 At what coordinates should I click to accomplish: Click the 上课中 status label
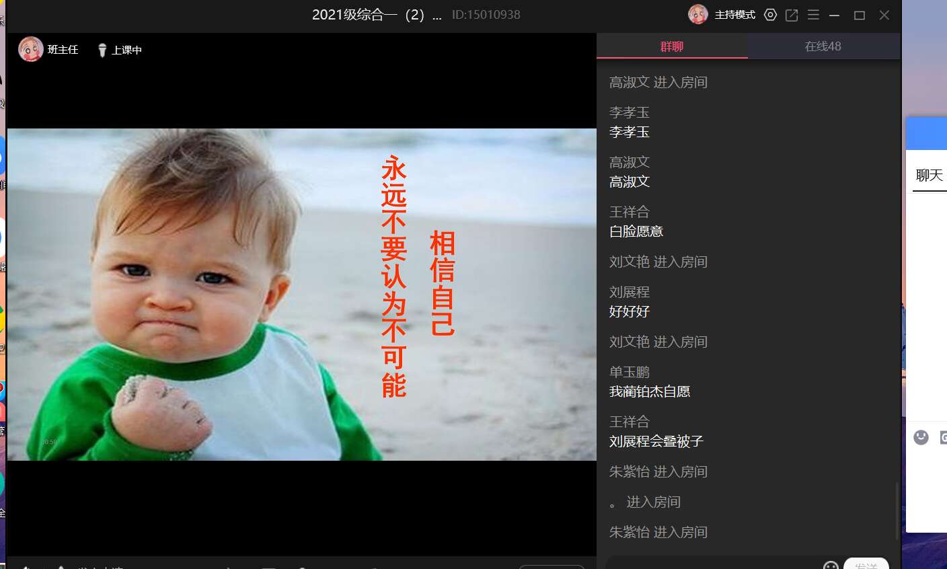click(126, 50)
